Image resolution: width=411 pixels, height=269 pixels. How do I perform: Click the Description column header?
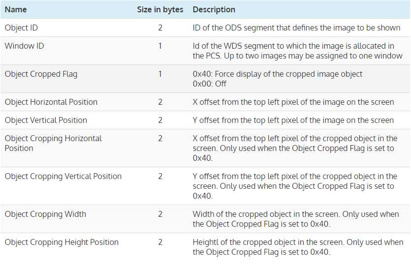(214, 9)
